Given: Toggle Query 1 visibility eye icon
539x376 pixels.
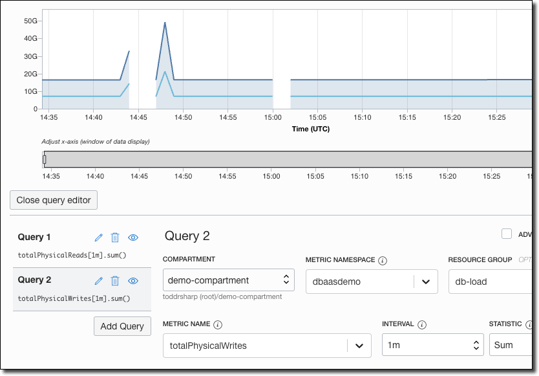Looking at the screenshot, I should [133, 238].
